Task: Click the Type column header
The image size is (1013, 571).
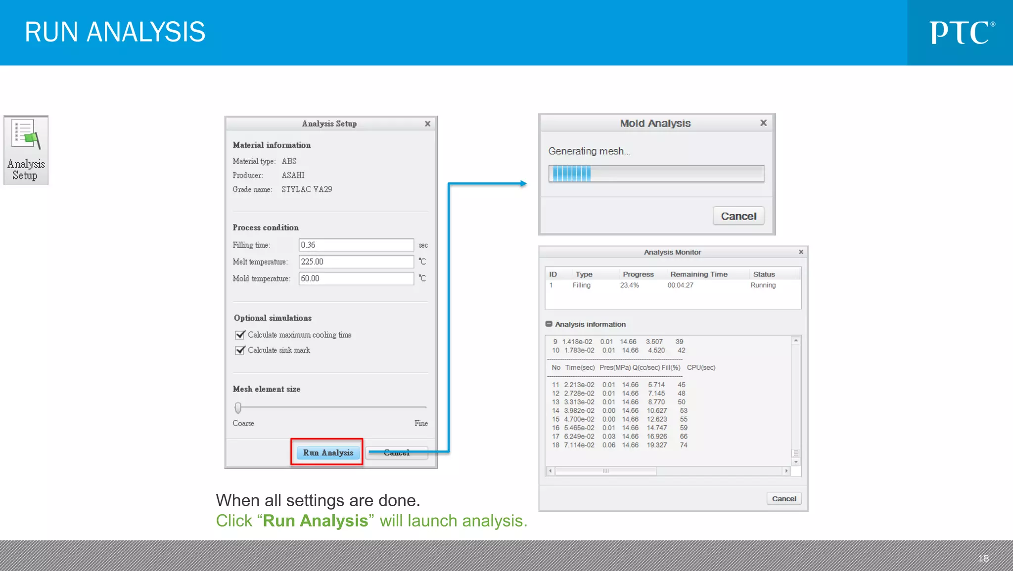Action: [584, 274]
